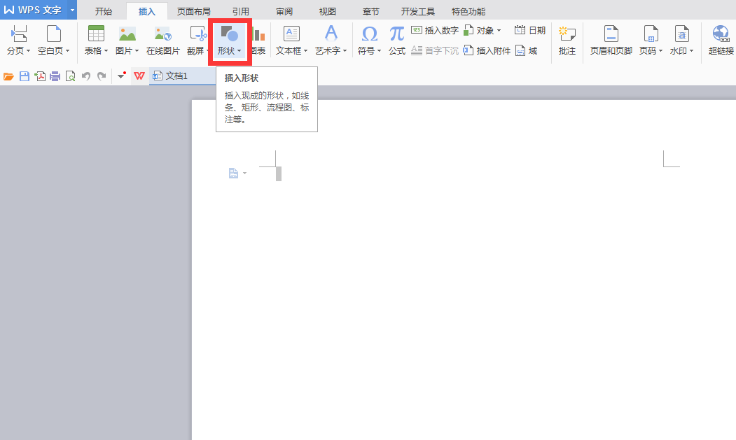Select the 插入 ribbon tab
This screenshot has height=440, width=736.
pyautogui.click(x=147, y=11)
